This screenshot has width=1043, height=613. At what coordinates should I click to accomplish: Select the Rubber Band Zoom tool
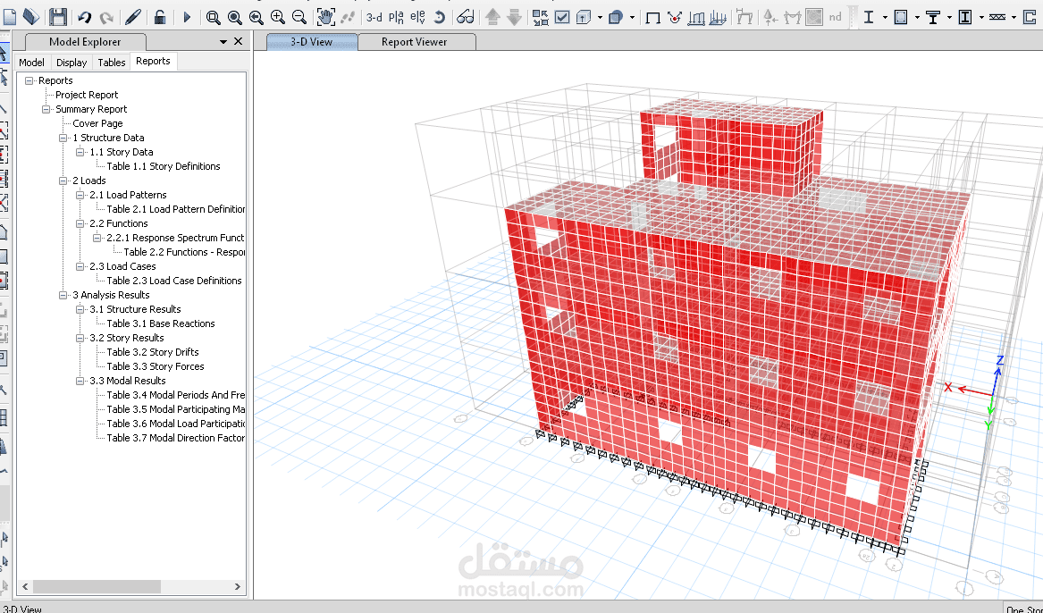[x=213, y=17]
